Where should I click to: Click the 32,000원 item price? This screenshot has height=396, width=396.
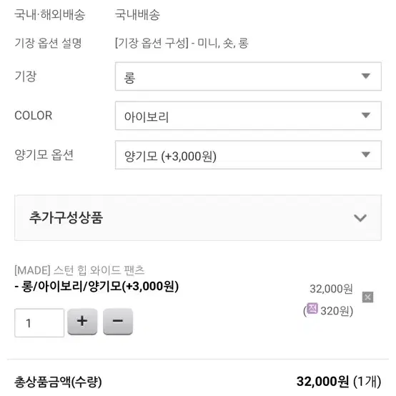click(x=331, y=289)
